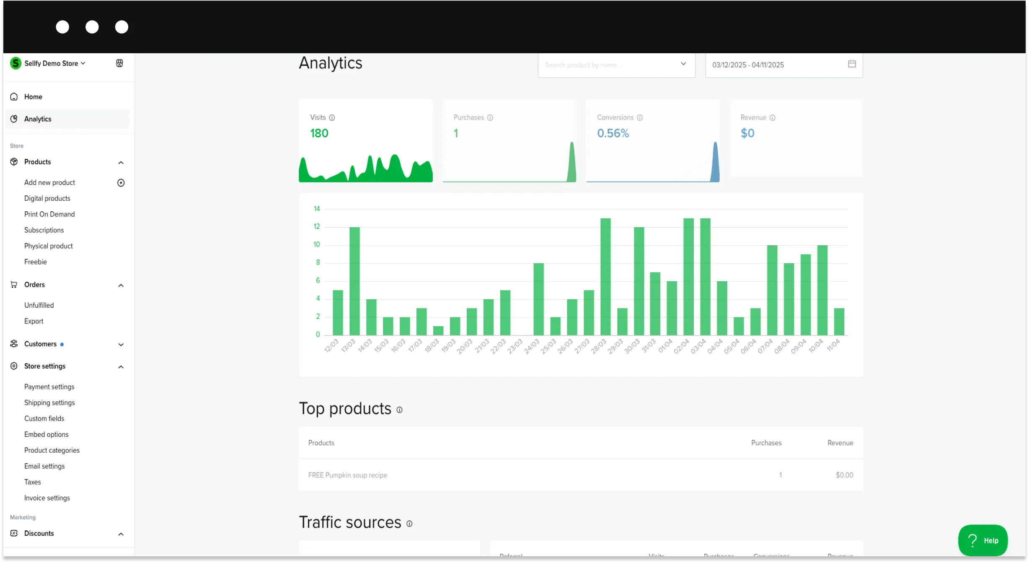Click the Sellfy green S logo
Image resolution: width=1029 pixels, height=563 pixels.
16,63
